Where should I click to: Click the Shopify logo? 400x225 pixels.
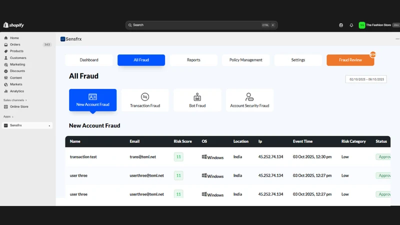(x=13, y=25)
